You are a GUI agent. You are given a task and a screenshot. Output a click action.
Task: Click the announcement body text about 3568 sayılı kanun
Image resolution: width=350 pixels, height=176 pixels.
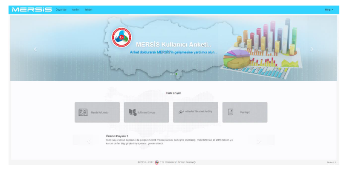[169, 142]
